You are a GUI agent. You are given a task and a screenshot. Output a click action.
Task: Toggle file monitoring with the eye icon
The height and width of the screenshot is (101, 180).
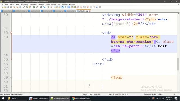point(84,7)
